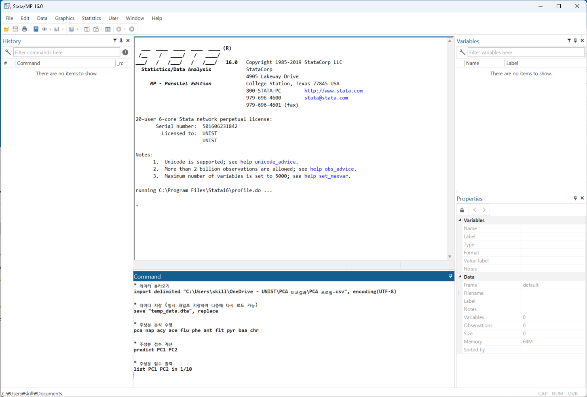
Task: Open the help obs_advice link
Action: (x=332, y=169)
